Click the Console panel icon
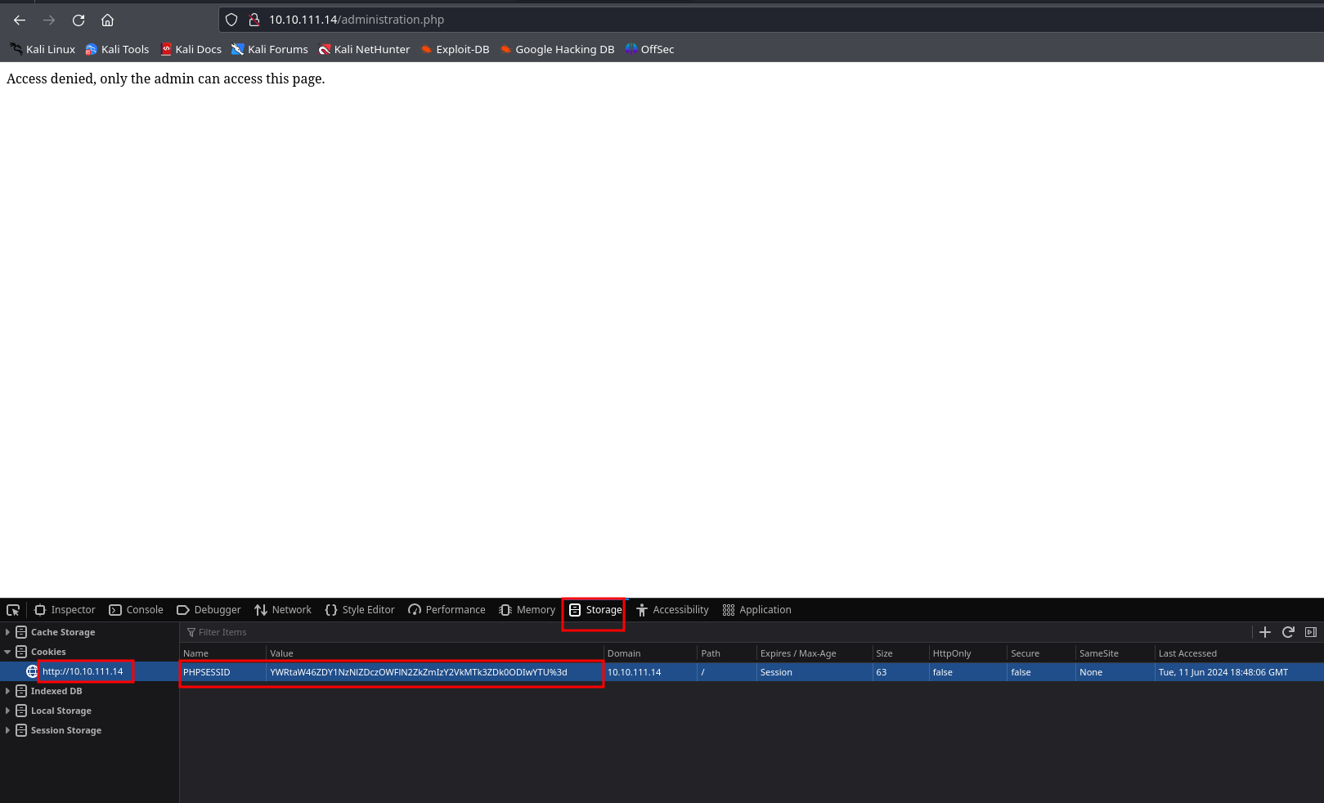Viewport: 1324px width, 803px height. coord(116,609)
